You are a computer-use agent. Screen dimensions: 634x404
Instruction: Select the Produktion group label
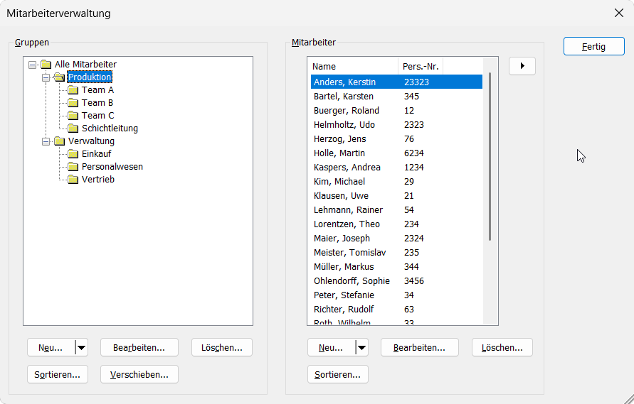(x=90, y=77)
